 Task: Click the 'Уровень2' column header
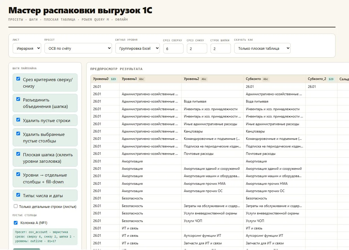coord(213,79)
